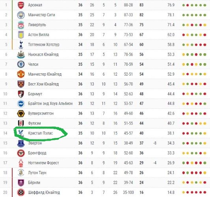
Task: Open the Ноттингем Форест team link
Action: [x=43, y=163]
